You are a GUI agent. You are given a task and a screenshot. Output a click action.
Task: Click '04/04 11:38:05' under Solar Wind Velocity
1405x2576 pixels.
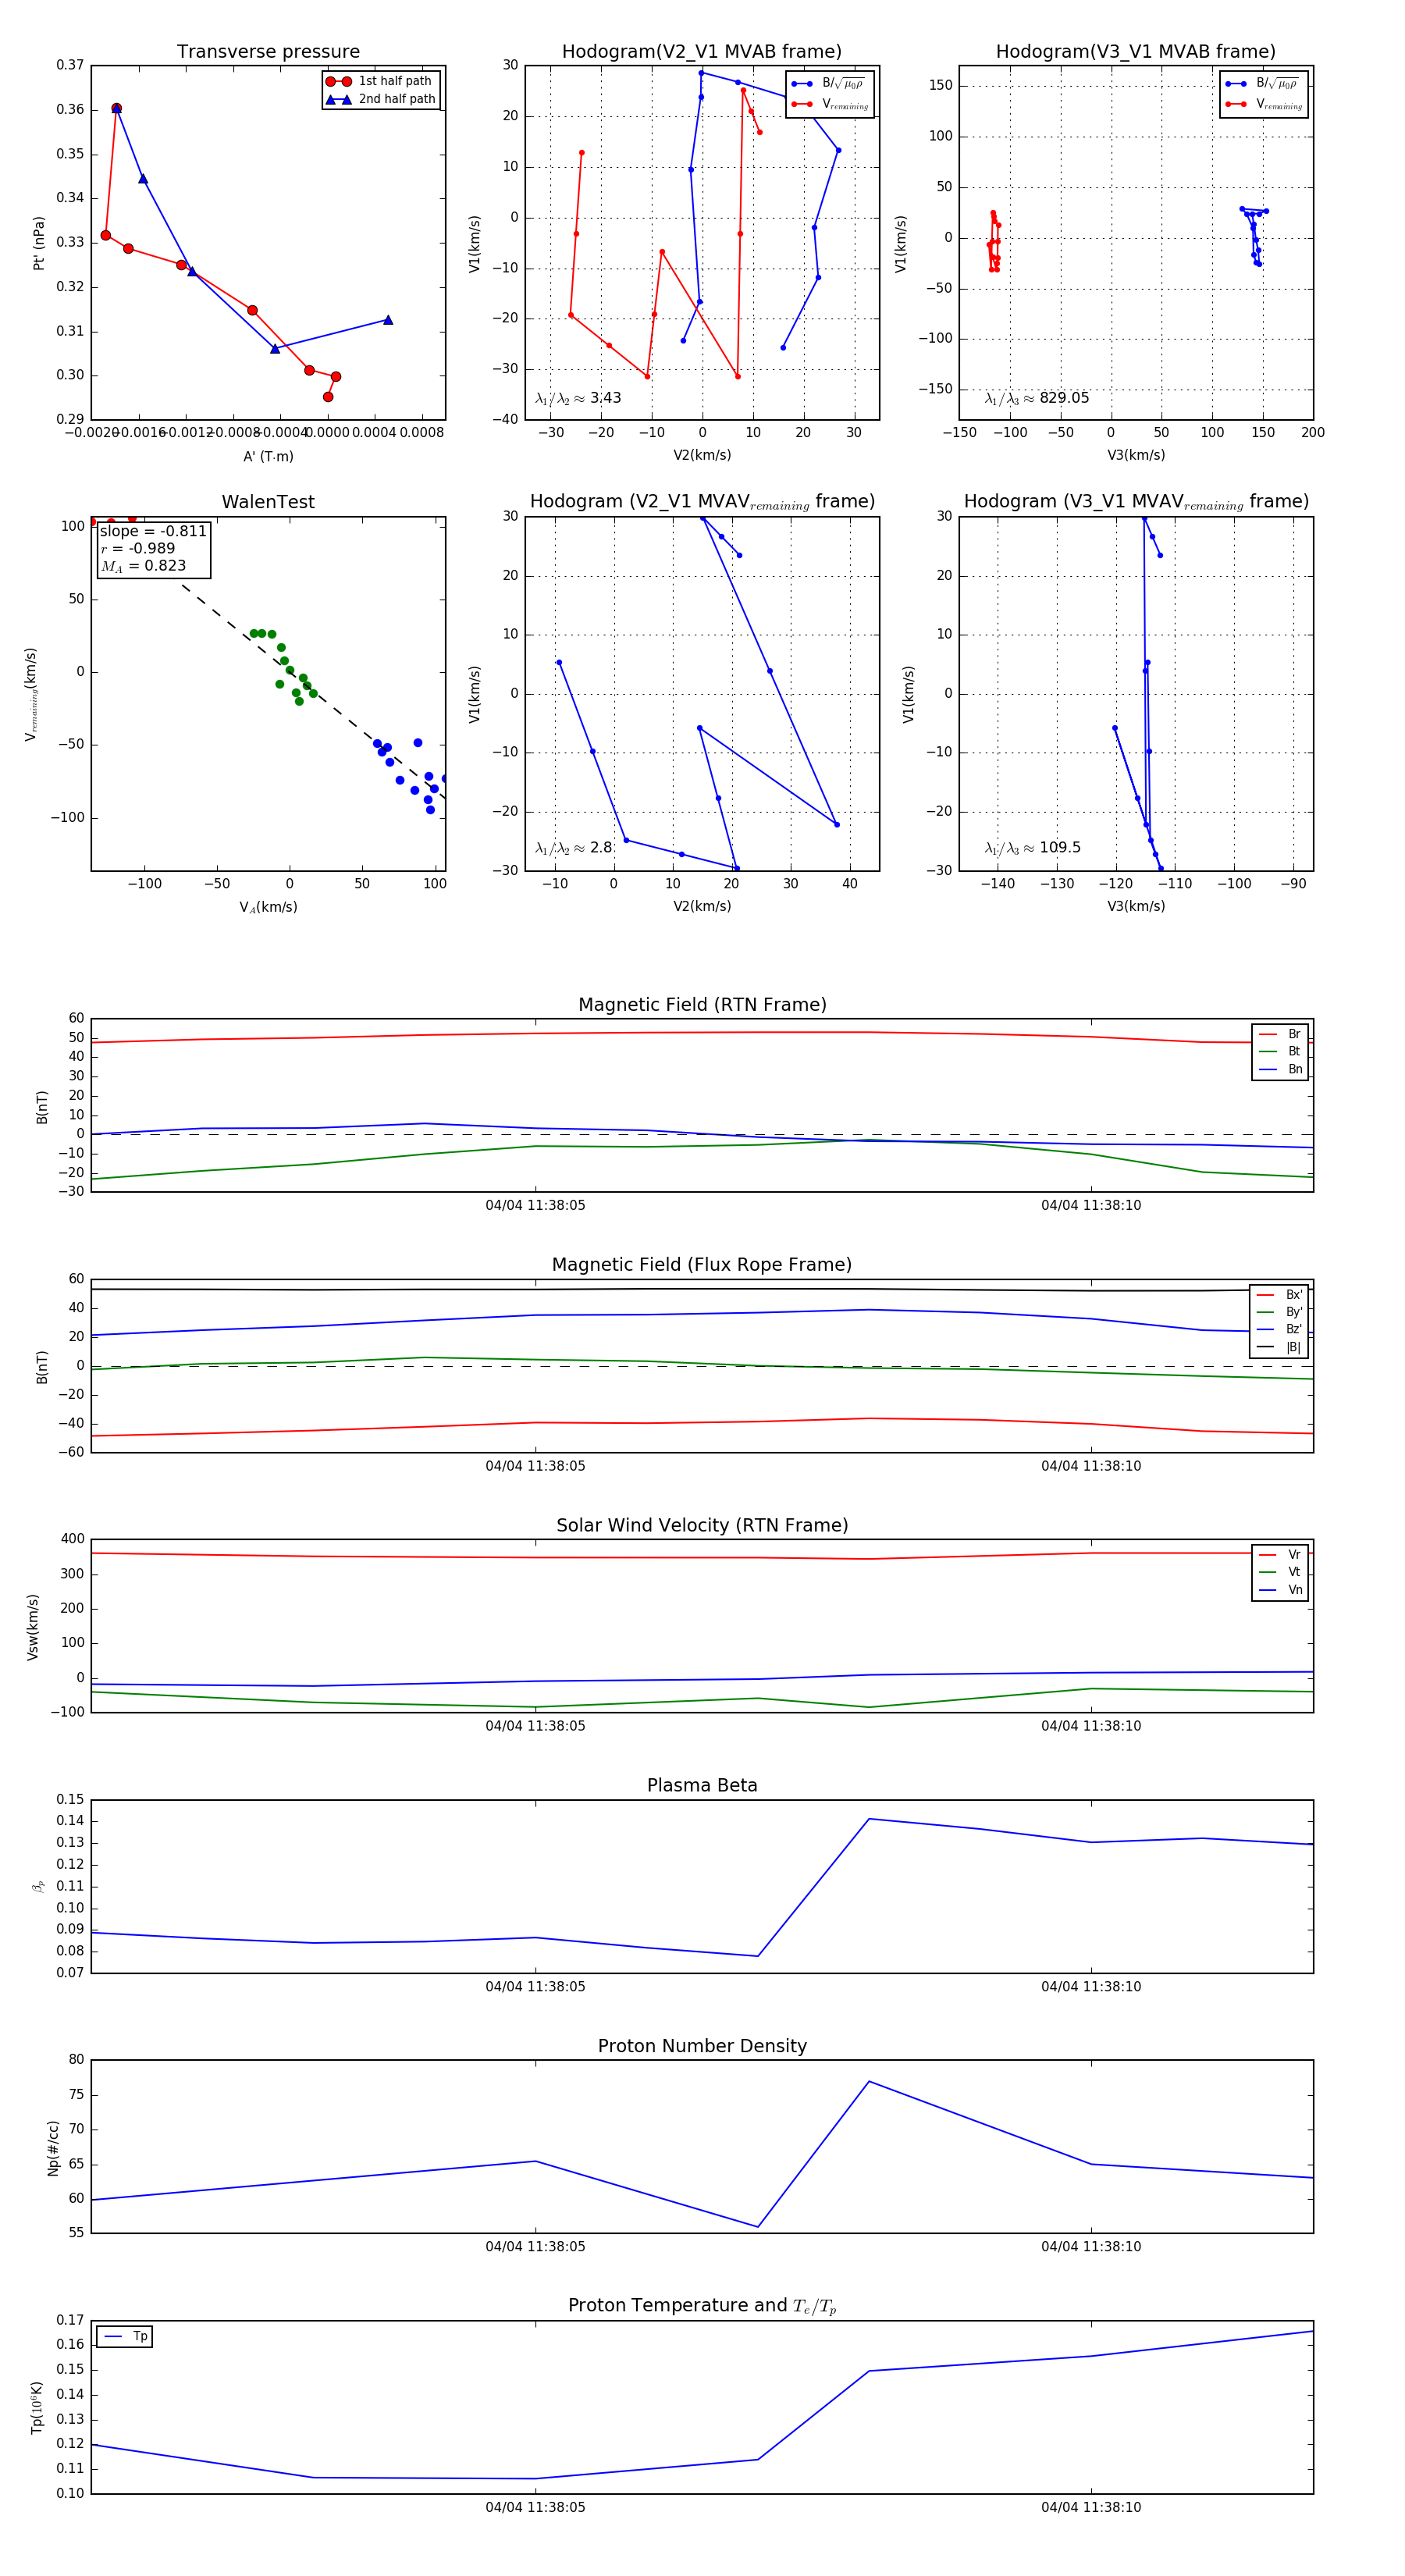point(535,1725)
